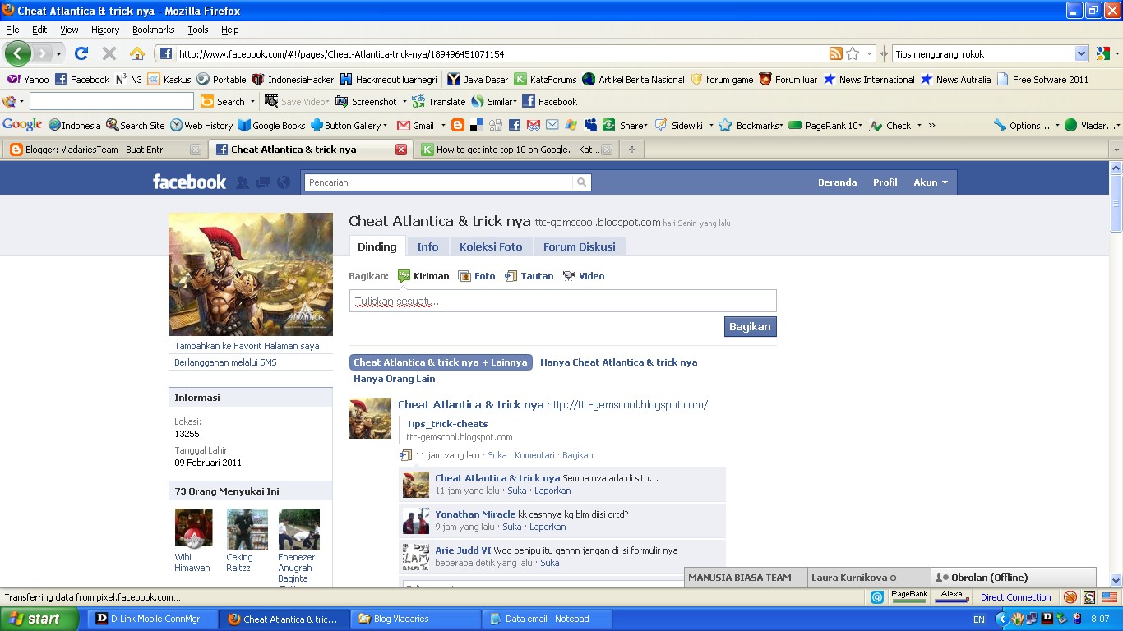Screen dimensions: 1123x631
Task: Open the Koleksi Foto tab
Action: click(x=491, y=246)
